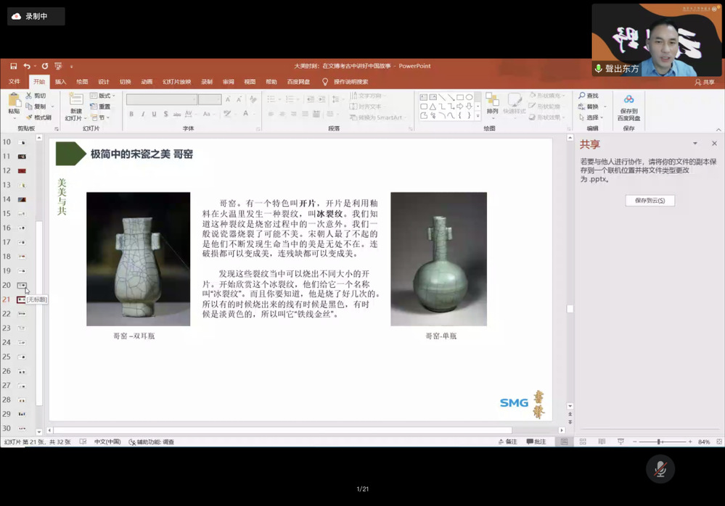Viewport: 725px width, 506px height.
Task: Undo the last action in PowerPoint
Action: pos(27,66)
